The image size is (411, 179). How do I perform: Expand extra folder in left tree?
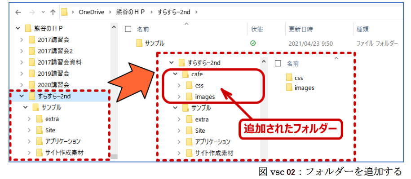29,119
